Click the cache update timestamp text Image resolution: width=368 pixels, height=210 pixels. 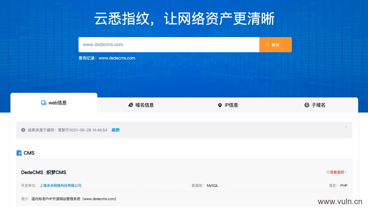83,130
